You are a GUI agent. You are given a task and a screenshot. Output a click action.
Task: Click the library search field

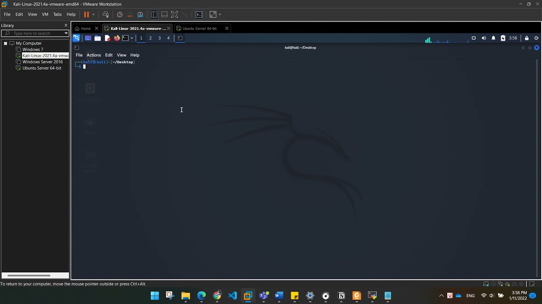click(x=35, y=33)
